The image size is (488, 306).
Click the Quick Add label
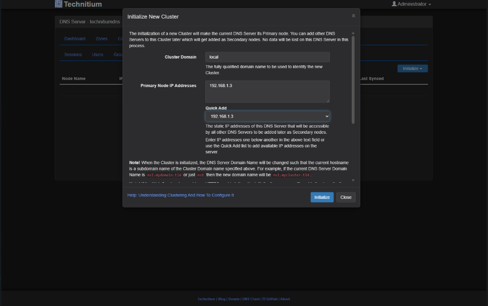tap(216, 108)
